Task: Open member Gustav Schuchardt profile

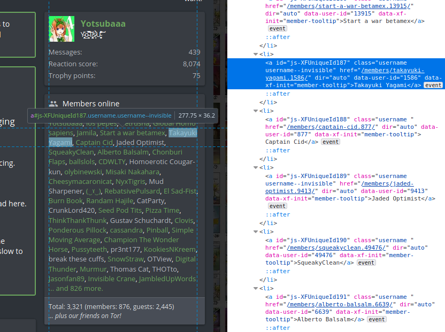Action: click(x=141, y=221)
